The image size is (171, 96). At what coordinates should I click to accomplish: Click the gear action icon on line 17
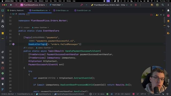tap(13, 44)
